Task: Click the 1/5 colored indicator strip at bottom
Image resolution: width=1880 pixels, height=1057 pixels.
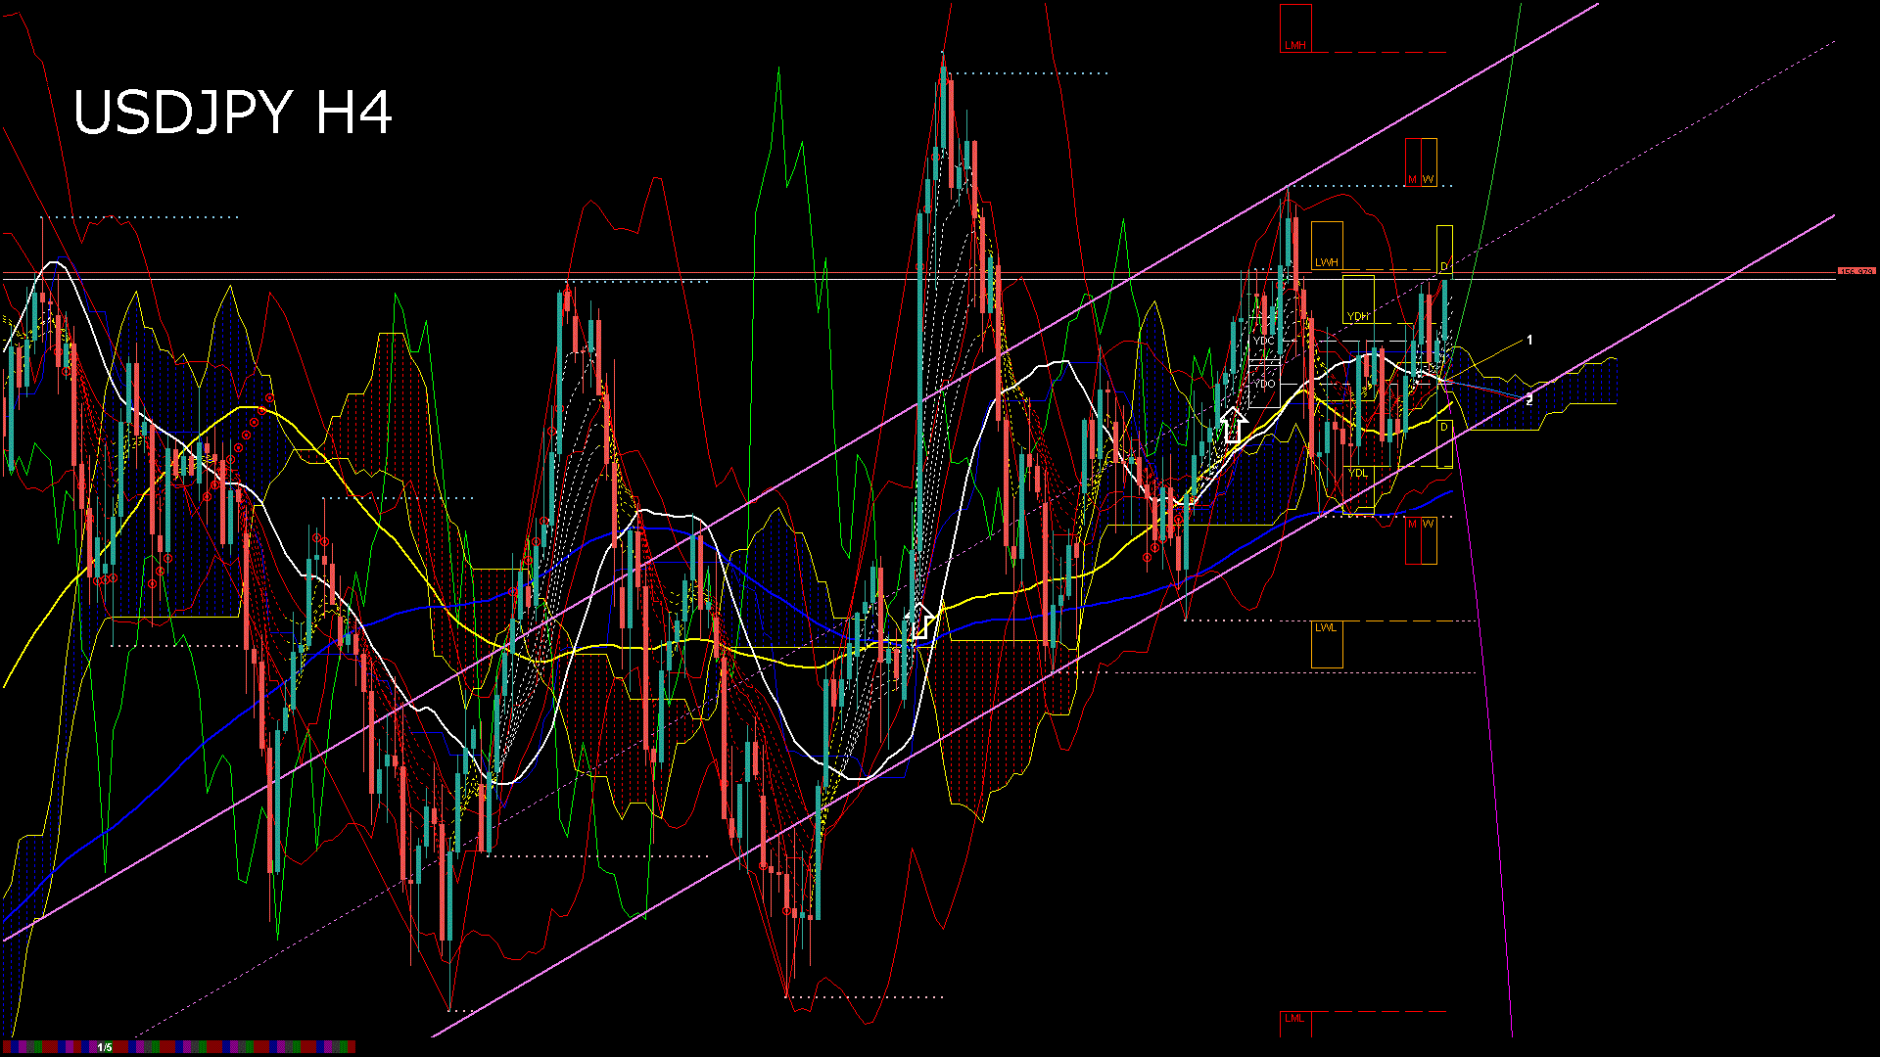Action: click(103, 1045)
